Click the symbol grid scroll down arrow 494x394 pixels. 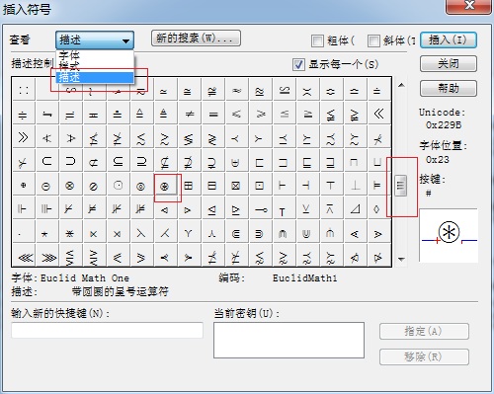pyautogui.click(x=401, y=259)
